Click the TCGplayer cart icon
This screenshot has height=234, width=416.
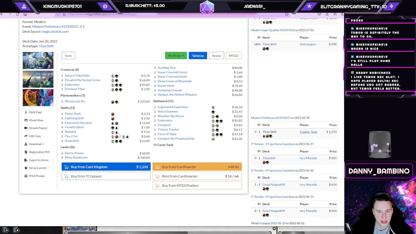coord(67,176)
